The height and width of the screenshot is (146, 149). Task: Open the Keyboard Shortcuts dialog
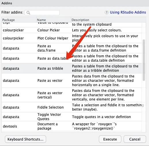pos(25,139)
